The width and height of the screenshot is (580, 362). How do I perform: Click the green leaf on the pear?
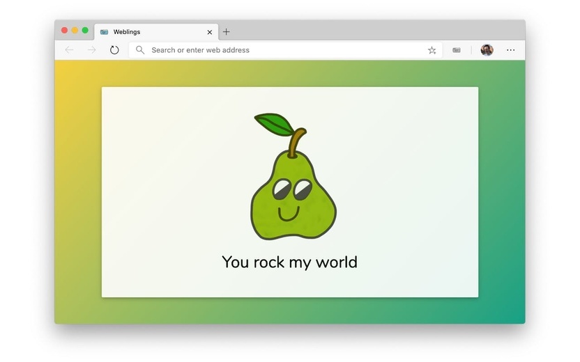click(274, 124)
